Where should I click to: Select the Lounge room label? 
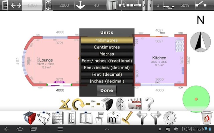(x=46, y=60)
